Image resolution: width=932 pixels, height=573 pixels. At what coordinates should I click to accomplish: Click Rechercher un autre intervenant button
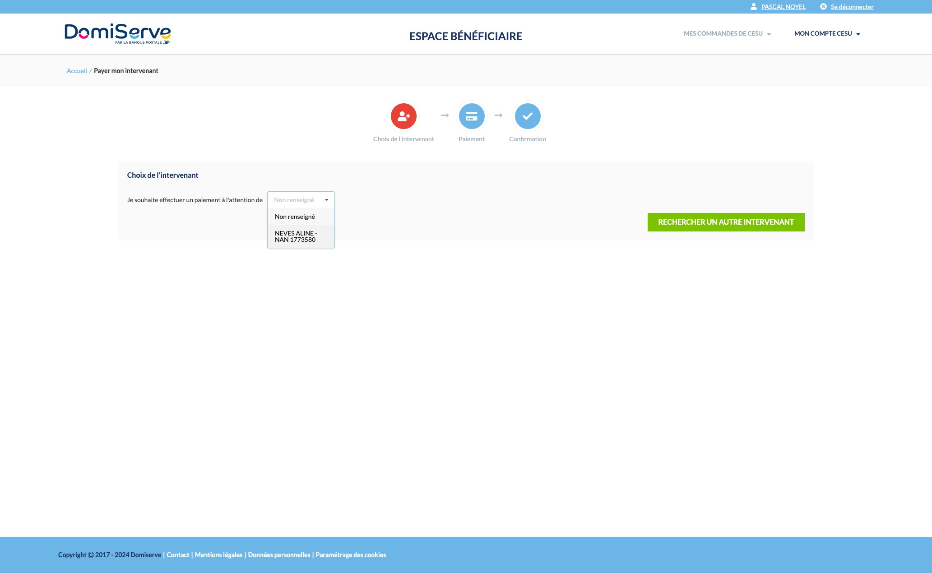tap(726, 222)
